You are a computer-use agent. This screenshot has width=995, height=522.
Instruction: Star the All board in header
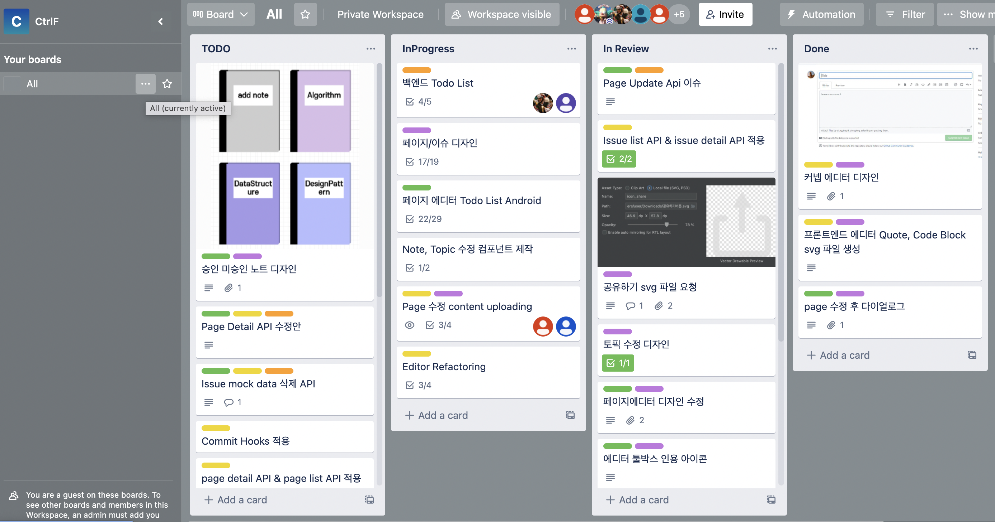pyautogui.click(x=305, y=14)
